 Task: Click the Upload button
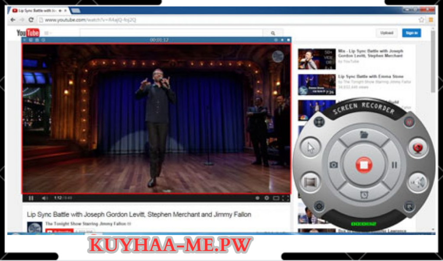tap(386, 33)
